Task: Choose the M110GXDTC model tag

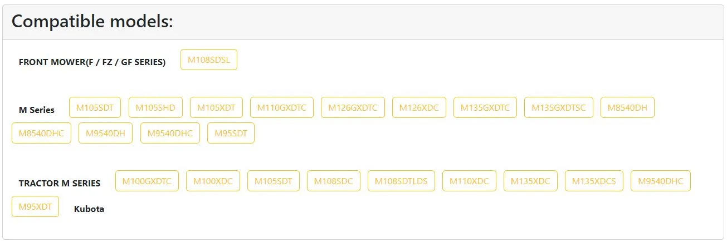Action: click(x=281, y=107)
